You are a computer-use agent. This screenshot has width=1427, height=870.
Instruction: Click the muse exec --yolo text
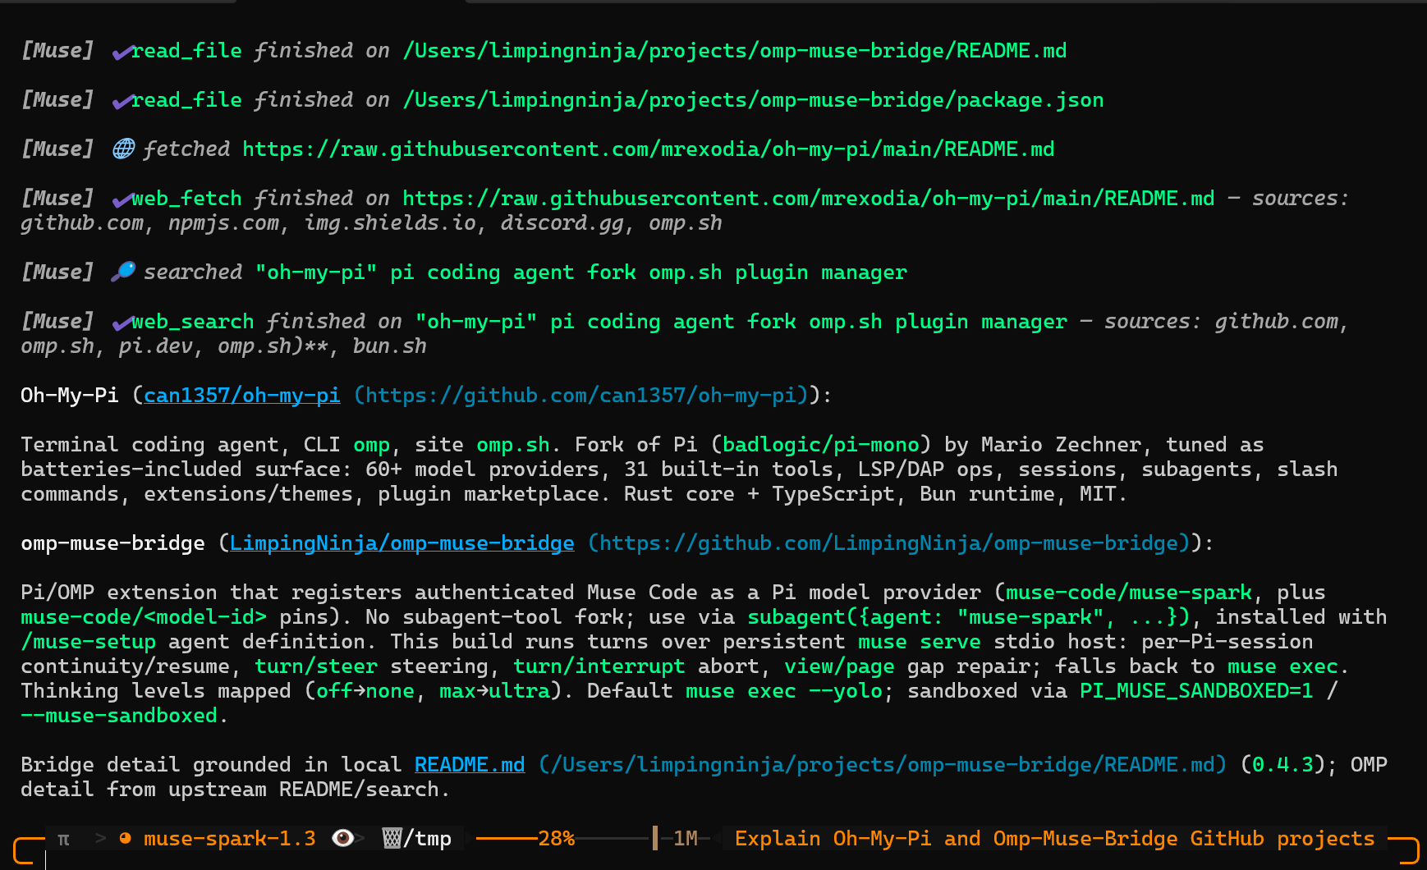[x=786, y=691]
